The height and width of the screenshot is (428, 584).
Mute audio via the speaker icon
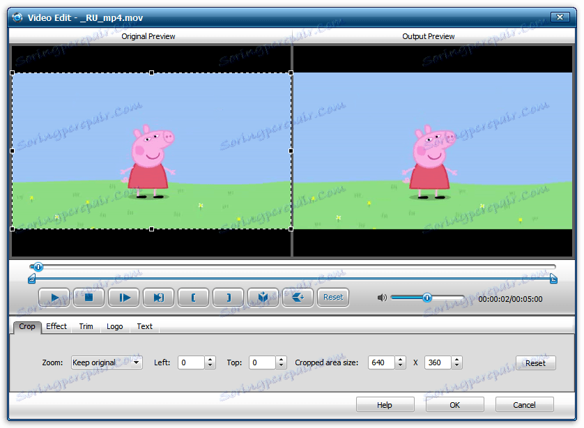coord(382,297)
